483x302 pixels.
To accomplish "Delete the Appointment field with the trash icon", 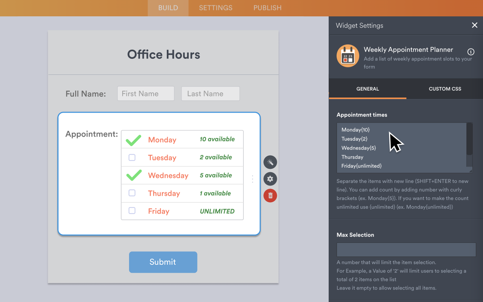I will [270, 196].
